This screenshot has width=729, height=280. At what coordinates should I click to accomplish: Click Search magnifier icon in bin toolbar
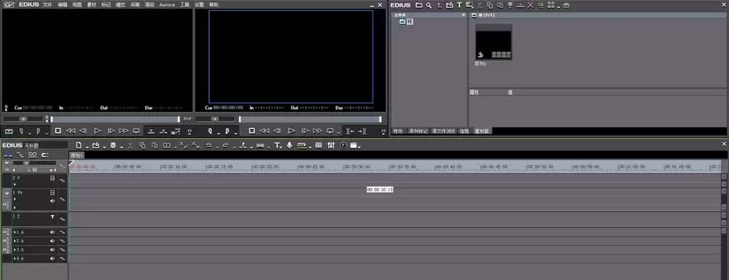429,5
